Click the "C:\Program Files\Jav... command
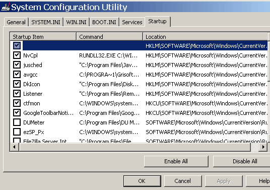This screenshot has width=270, height=190. [108, 65]
